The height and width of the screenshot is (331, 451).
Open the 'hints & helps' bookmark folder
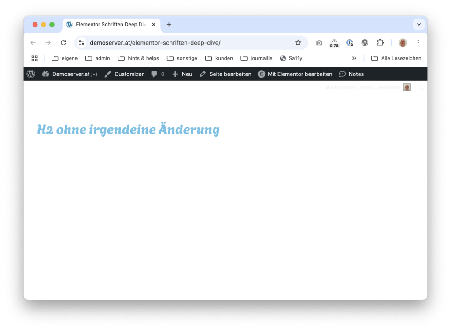(138, 58)
